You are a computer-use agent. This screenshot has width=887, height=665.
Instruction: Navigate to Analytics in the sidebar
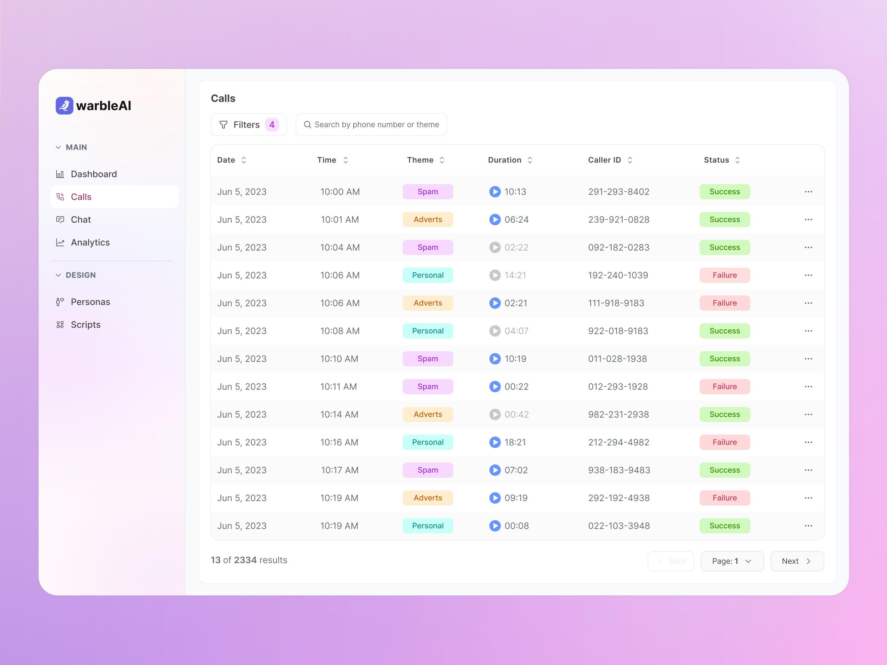click(x=90, y=242)
